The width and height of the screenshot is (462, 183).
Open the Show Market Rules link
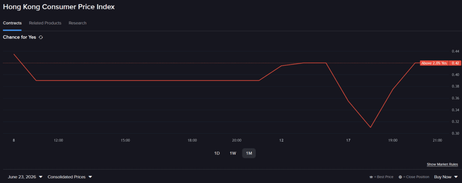[x=442, y=164]
